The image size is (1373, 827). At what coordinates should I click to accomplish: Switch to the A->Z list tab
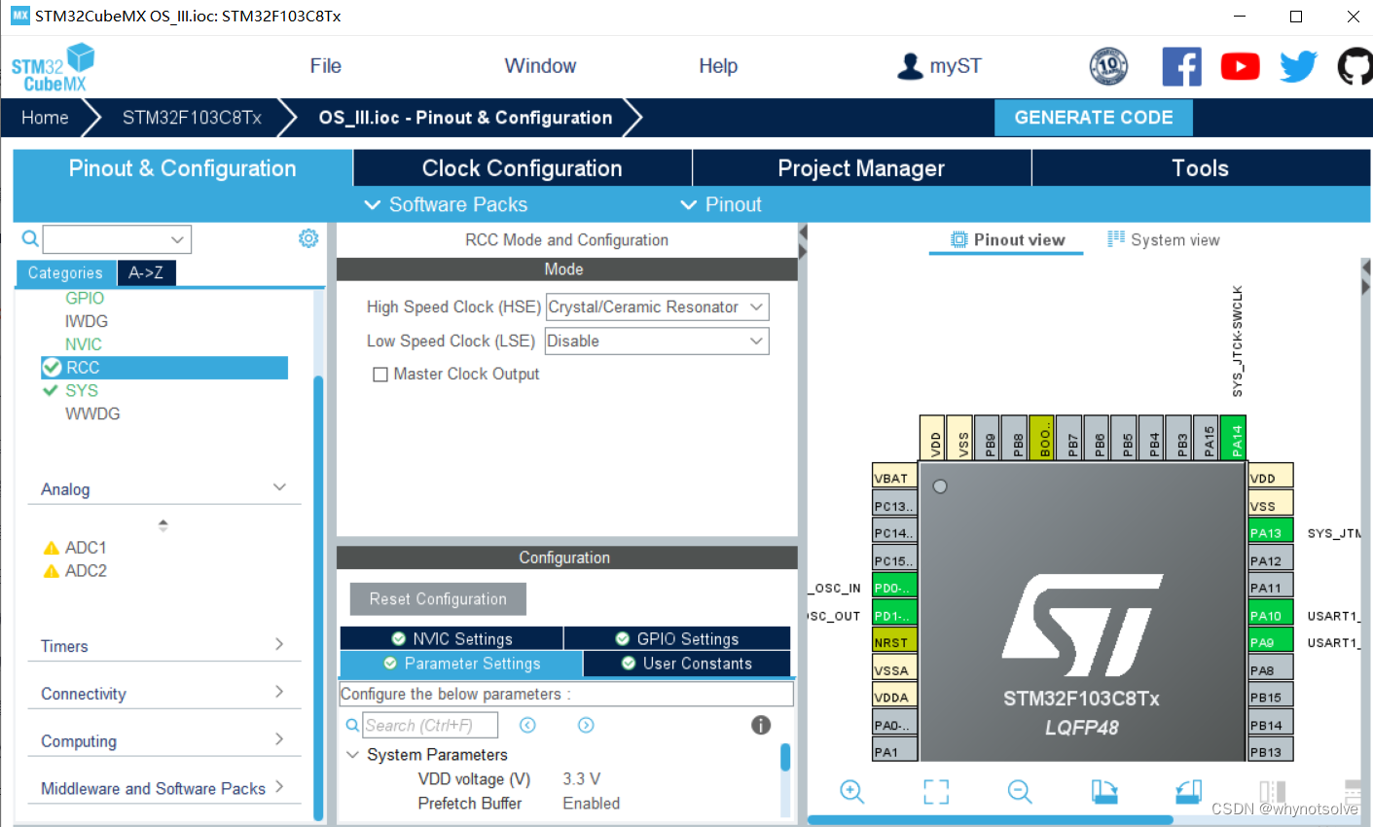point(146,273)
